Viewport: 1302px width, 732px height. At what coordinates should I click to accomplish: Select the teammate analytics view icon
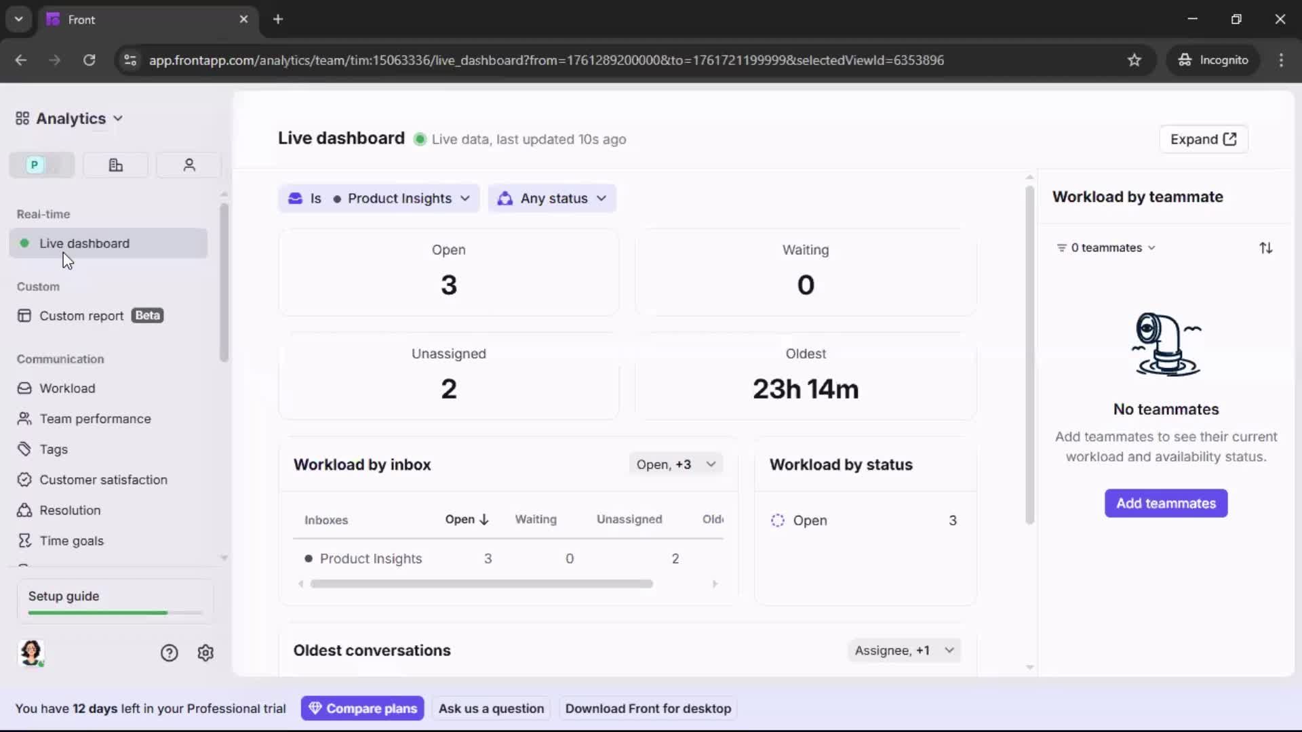coord(189,165)
